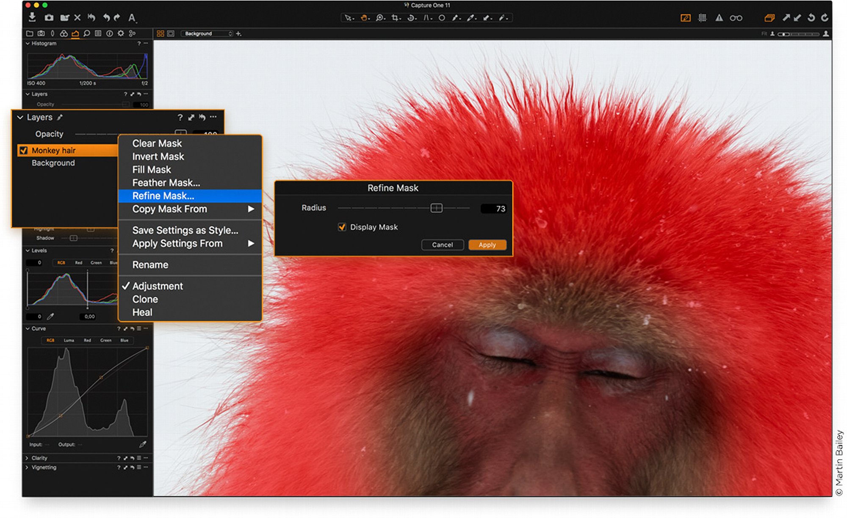Viewport: 847px width, 518px height.
Task: Choose Rename from the layer menu
Action: click(190, 265)
